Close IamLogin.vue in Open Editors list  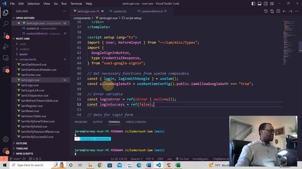(x=19, y=23)
